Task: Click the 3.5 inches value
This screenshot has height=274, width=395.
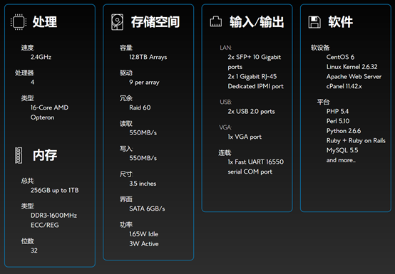Action: pos(143,184)
